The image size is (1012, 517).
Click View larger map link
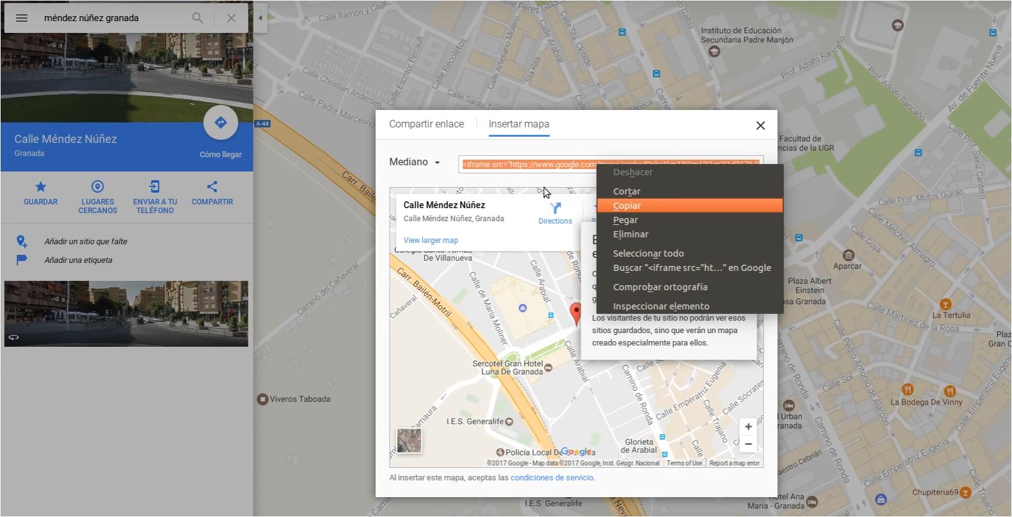click(431, 240)
